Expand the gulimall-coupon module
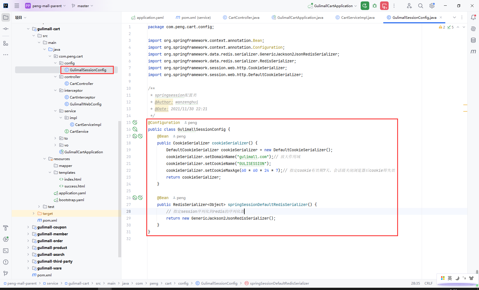Image resolution: width=479 pixels, height=290 pixels. tap(28, 227)
